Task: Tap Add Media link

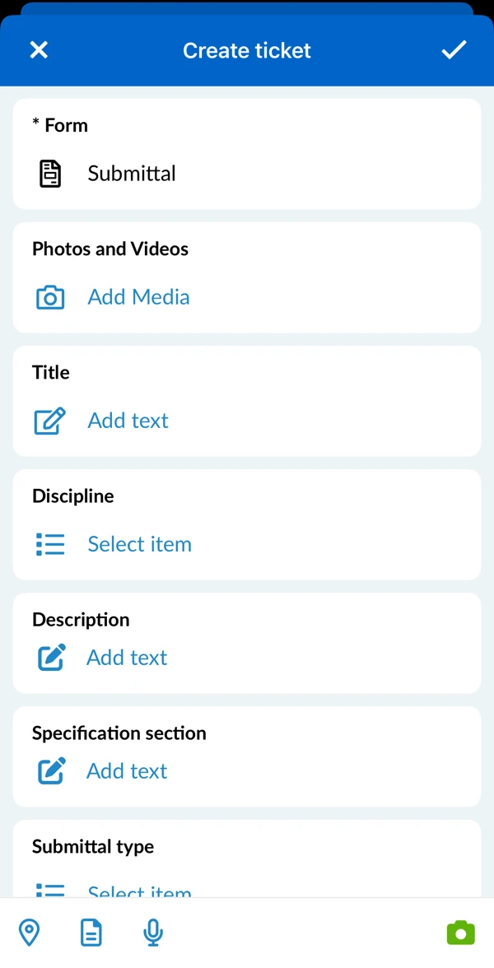Action: [138, 298]
